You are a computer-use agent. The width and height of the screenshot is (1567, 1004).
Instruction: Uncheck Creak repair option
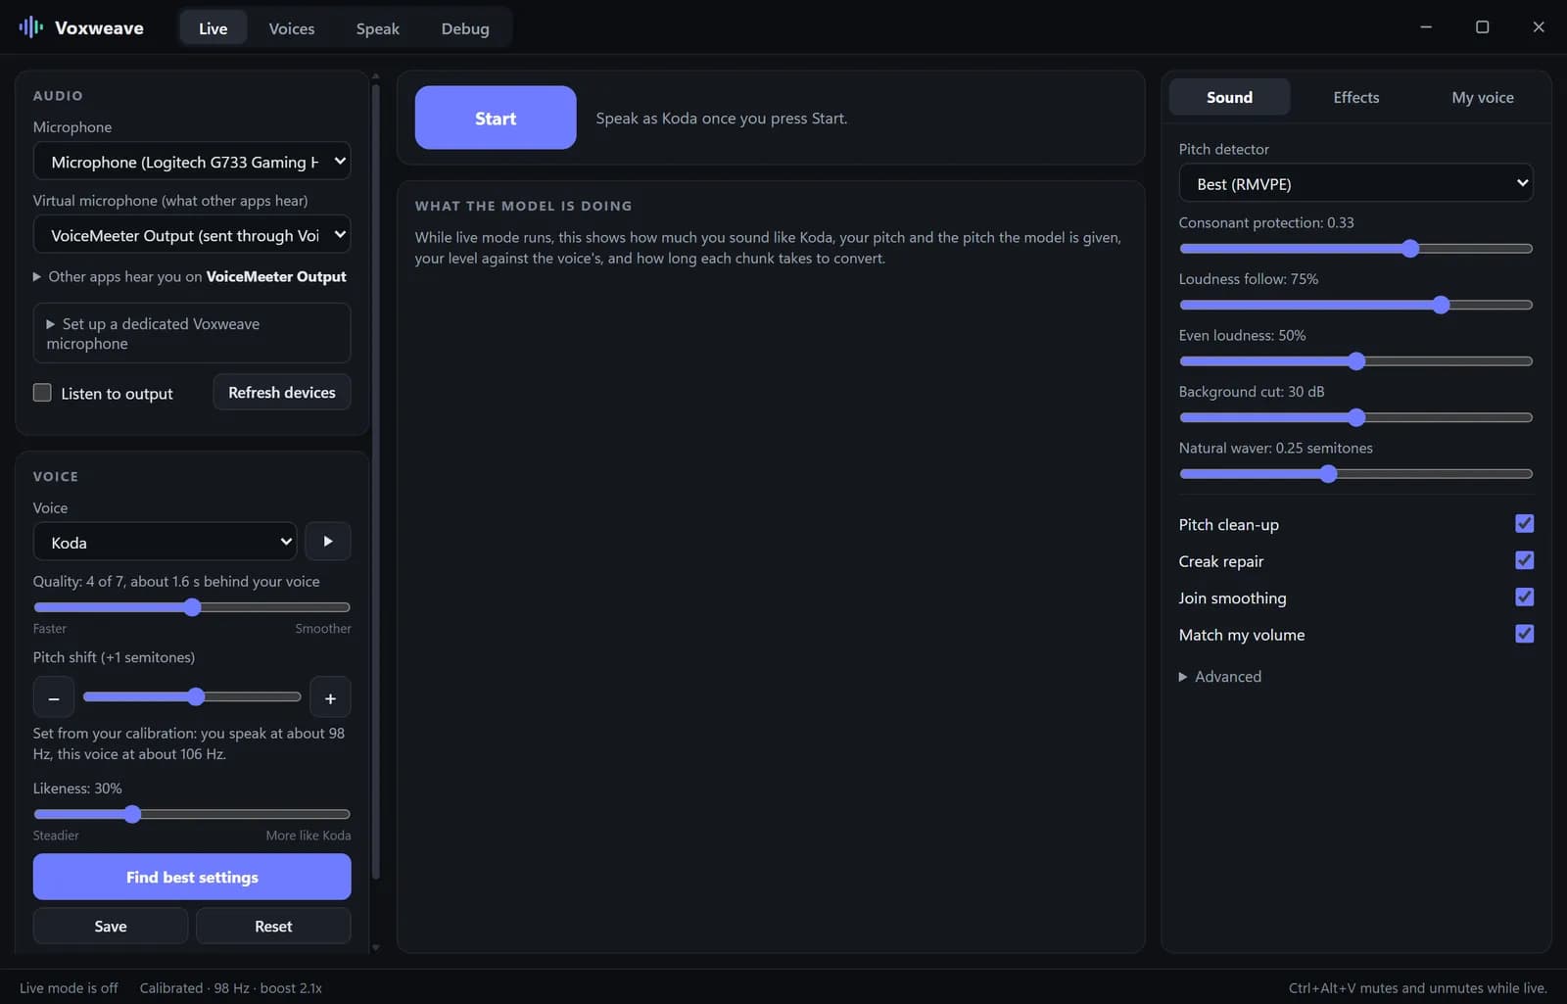coord(1524,560)
